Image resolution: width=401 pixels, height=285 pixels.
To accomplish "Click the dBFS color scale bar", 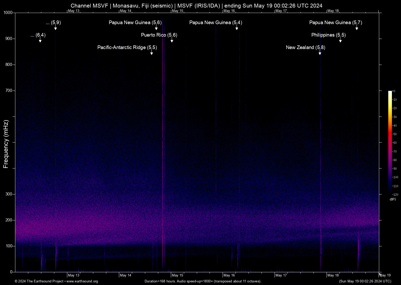I will coord(390,142).
